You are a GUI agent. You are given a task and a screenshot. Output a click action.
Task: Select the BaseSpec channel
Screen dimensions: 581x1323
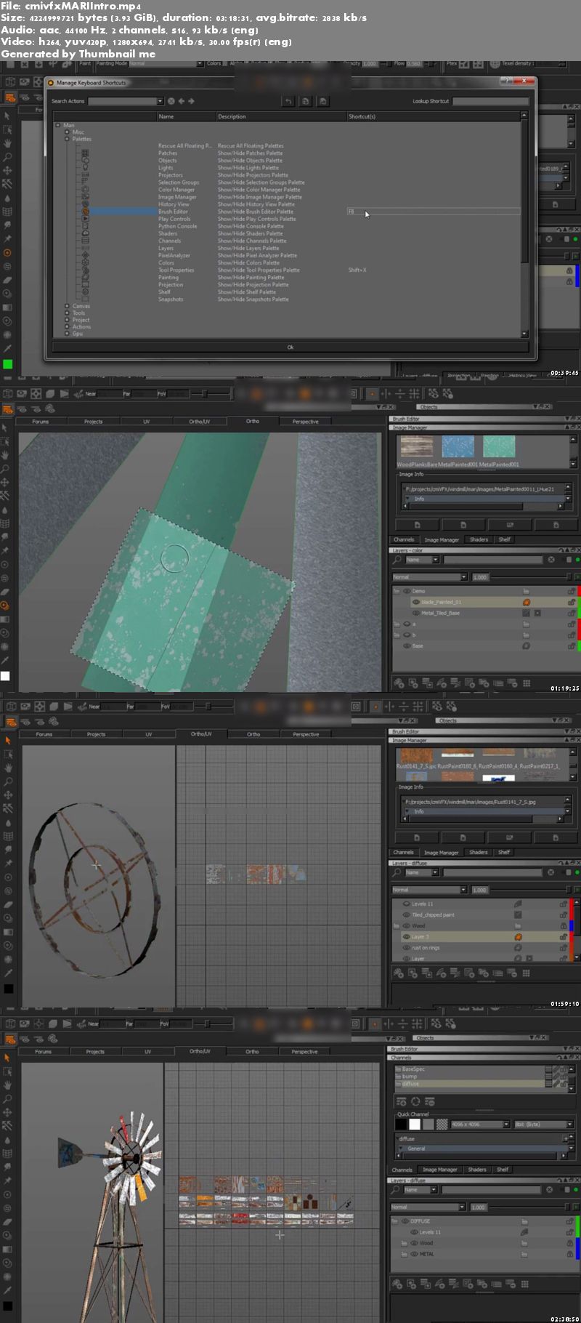[x=414, y=1069]
